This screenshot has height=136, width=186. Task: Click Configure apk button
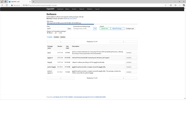[x=130, y=29]
